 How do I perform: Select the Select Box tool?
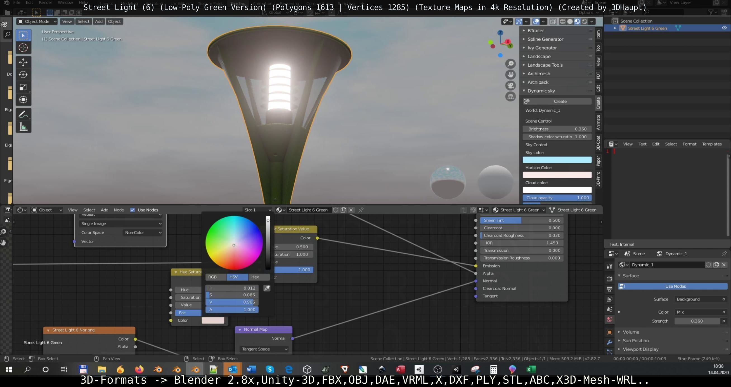tap(23, 35)
